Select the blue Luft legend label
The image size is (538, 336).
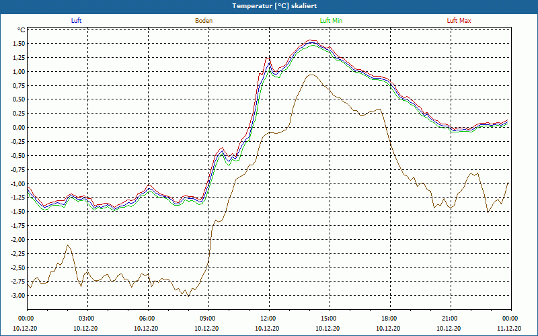pos(76,21)
